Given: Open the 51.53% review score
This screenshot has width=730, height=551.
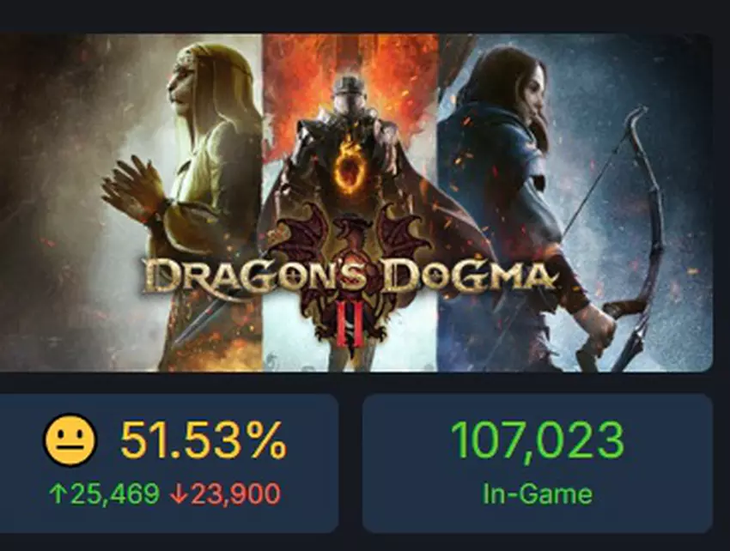Looking at the screenshot, I should 203,441.
